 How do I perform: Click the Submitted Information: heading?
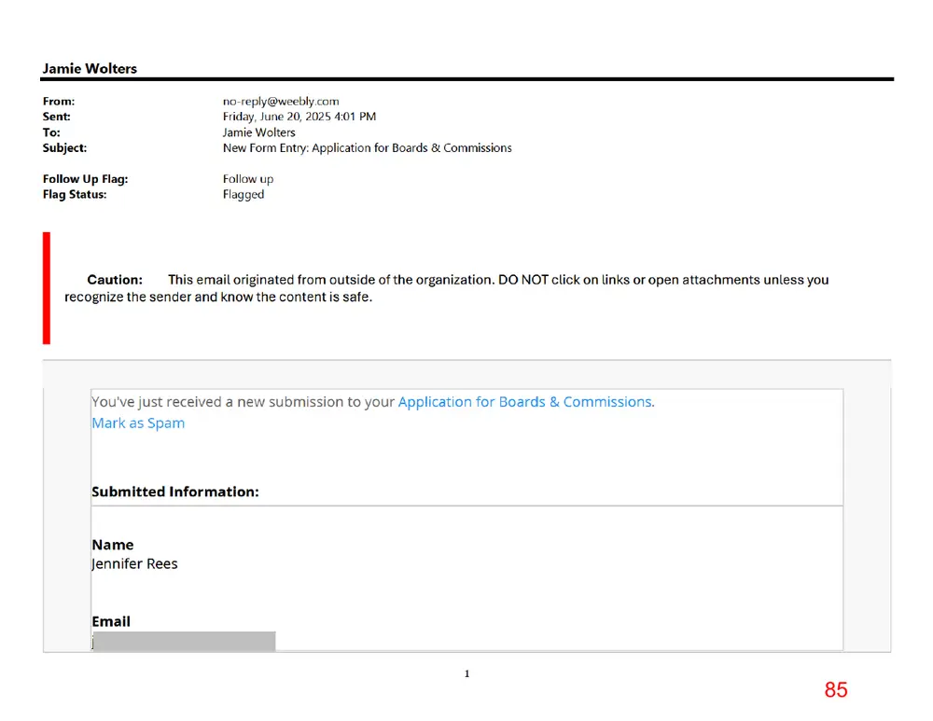175,492
